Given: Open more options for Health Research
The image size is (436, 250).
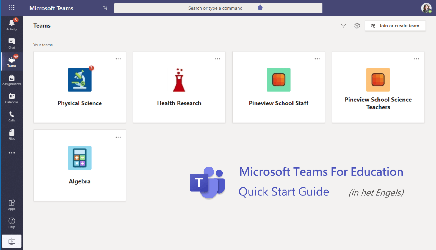Looking at the screenshot, I should click(218, 59).
